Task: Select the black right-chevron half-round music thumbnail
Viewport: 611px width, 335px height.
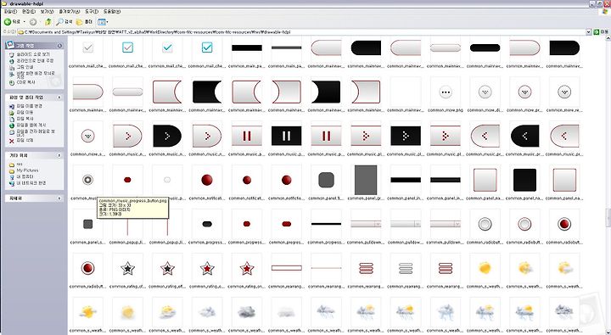Action: [167, 136]
